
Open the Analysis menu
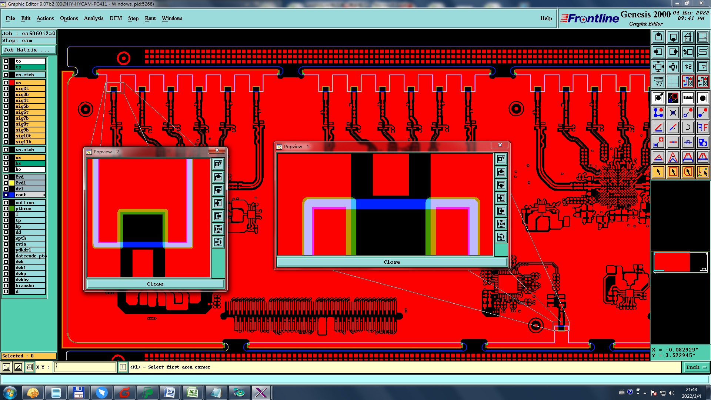click(x=93, y=18)
